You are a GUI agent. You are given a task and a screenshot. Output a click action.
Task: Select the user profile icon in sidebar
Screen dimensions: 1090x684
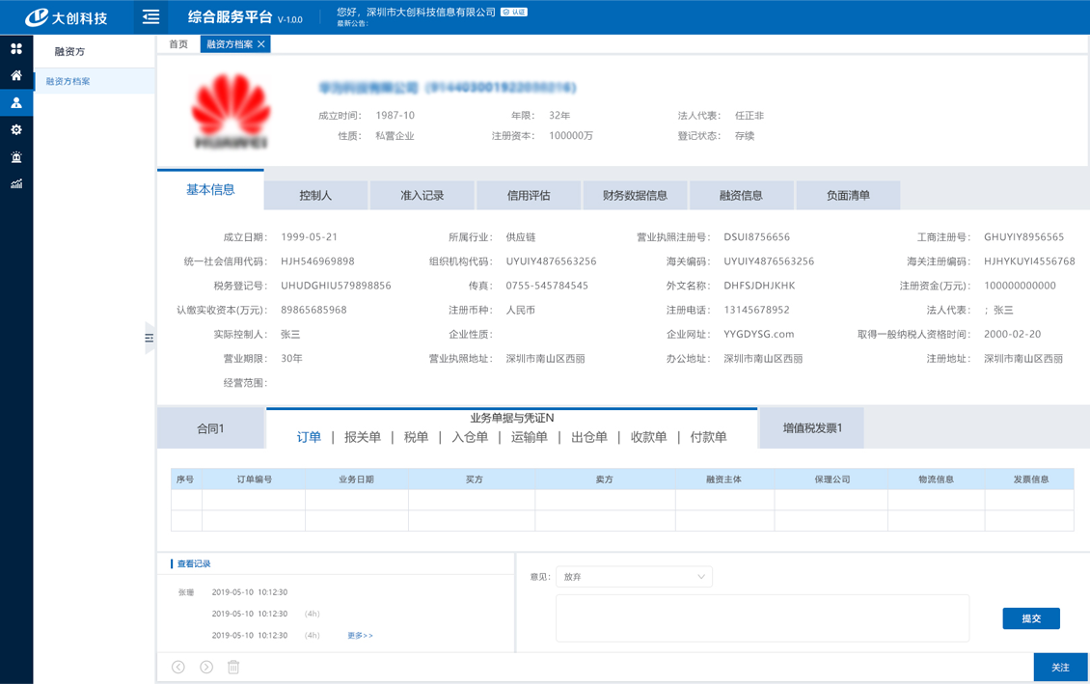pyautogui.click(x=16, y=102)
